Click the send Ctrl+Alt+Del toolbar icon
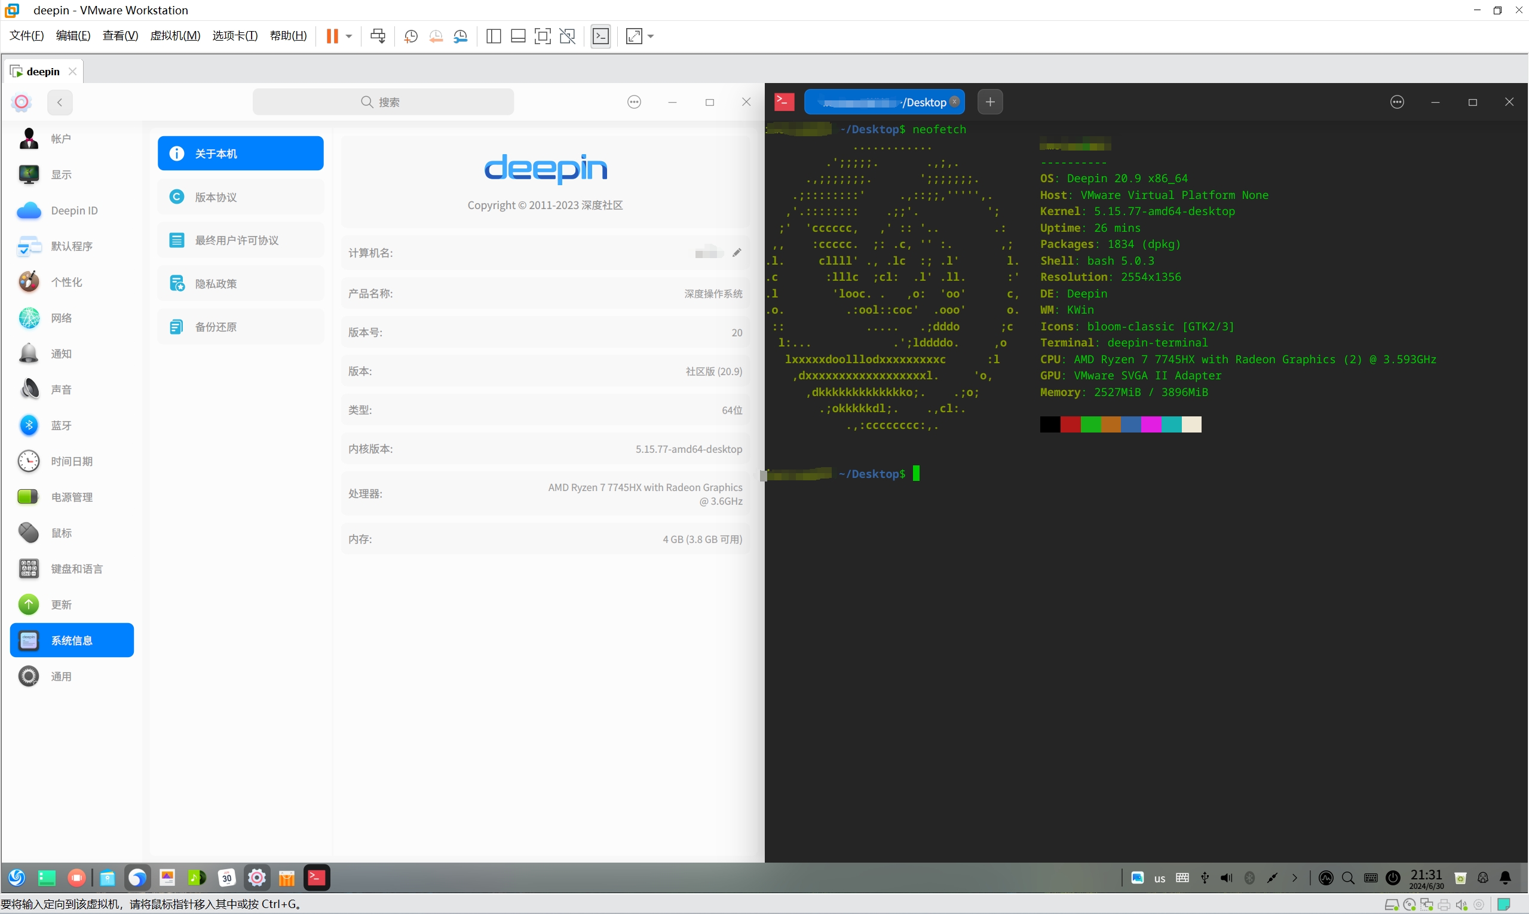 coord(378,36)
